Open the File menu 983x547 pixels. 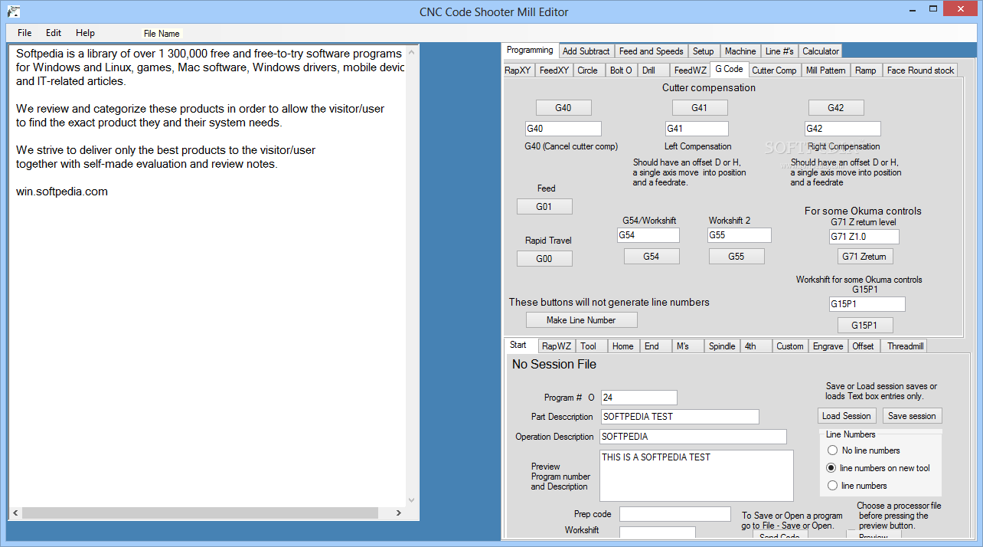tap(24, 33)
